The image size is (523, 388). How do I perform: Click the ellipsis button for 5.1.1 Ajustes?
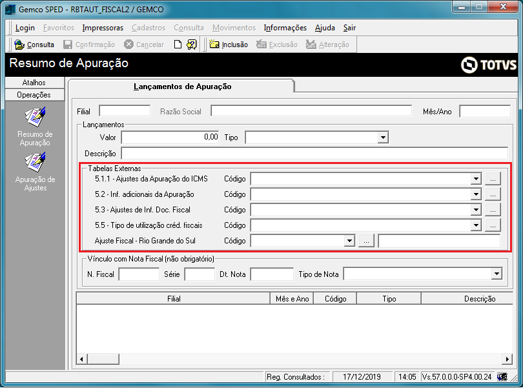493,179
